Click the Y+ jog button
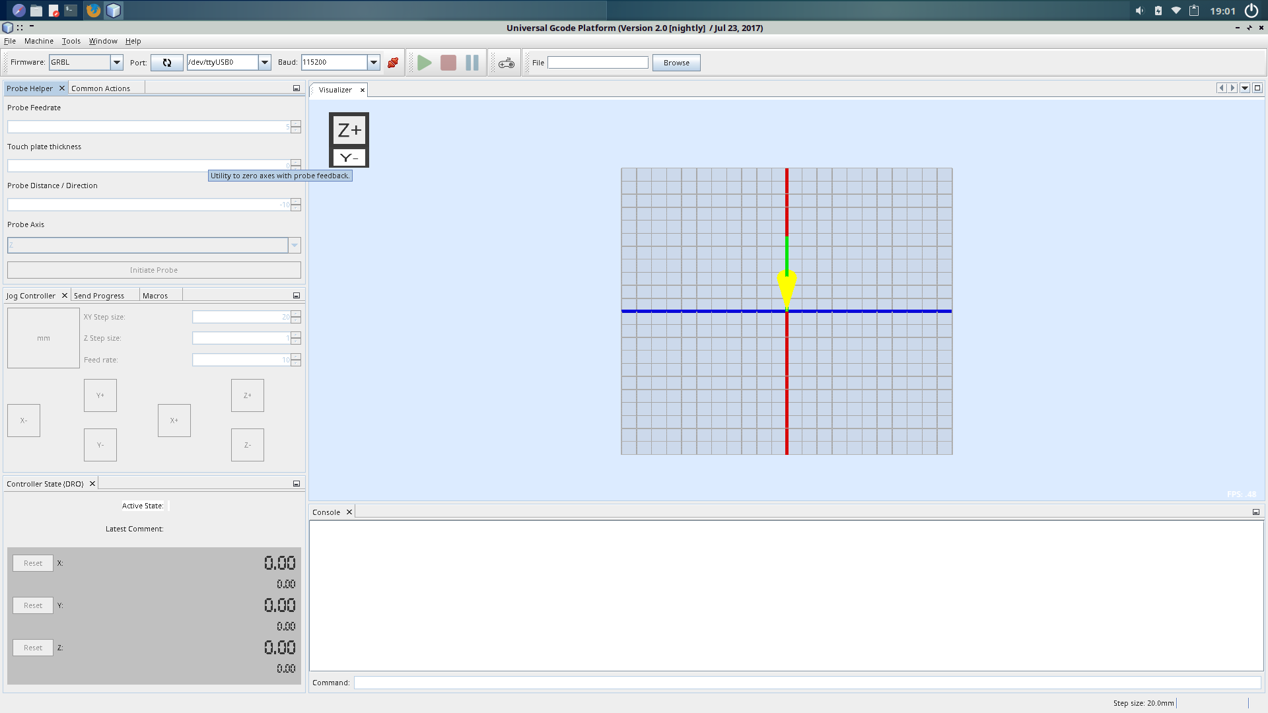The height and width of the screenshot is (713, 1268). [x=100, y=395]
